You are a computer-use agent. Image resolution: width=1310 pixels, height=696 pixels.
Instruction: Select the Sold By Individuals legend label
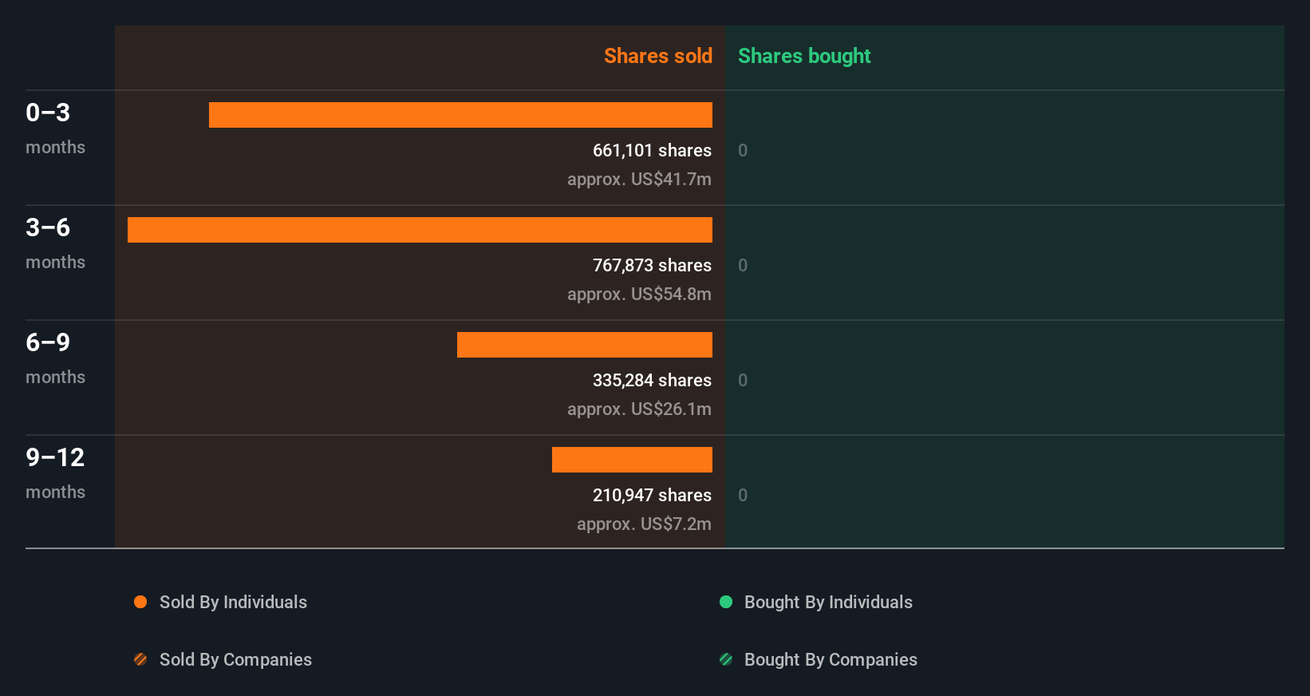[x=233, y=602]
